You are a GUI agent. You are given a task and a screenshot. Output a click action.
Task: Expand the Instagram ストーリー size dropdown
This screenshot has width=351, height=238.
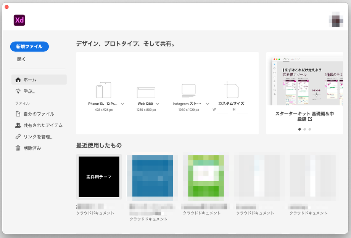click(208, 104)
